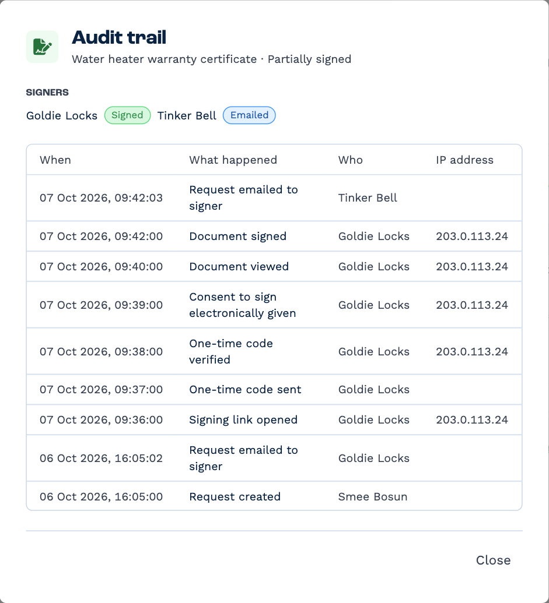Image resolution: width=549 pixels, height=603 pixels.
Task: Select timestamp 07 Oct 2026, 09:39:00
Action: [x=102, y=305]
